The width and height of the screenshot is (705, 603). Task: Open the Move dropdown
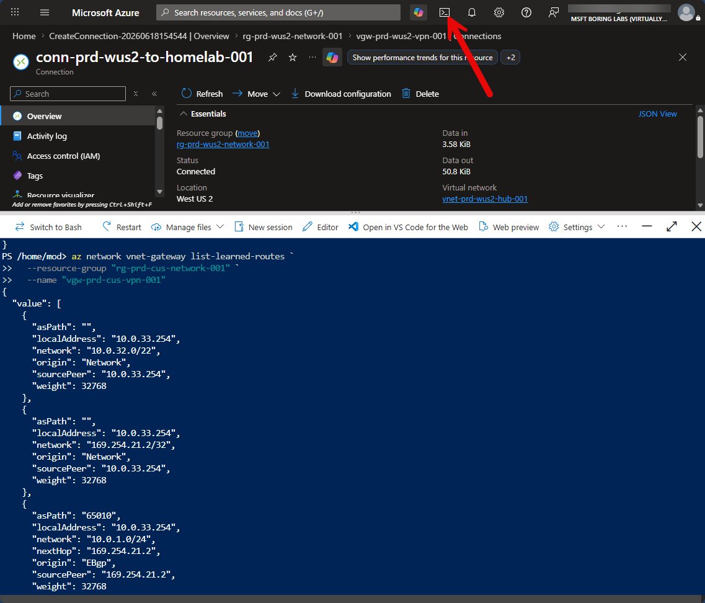click(256, 94)
